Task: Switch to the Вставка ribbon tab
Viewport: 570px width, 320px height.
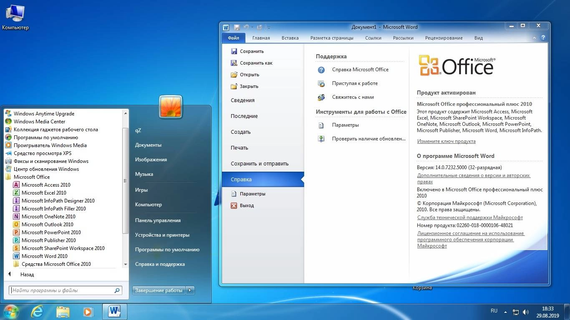Action: 290,38
